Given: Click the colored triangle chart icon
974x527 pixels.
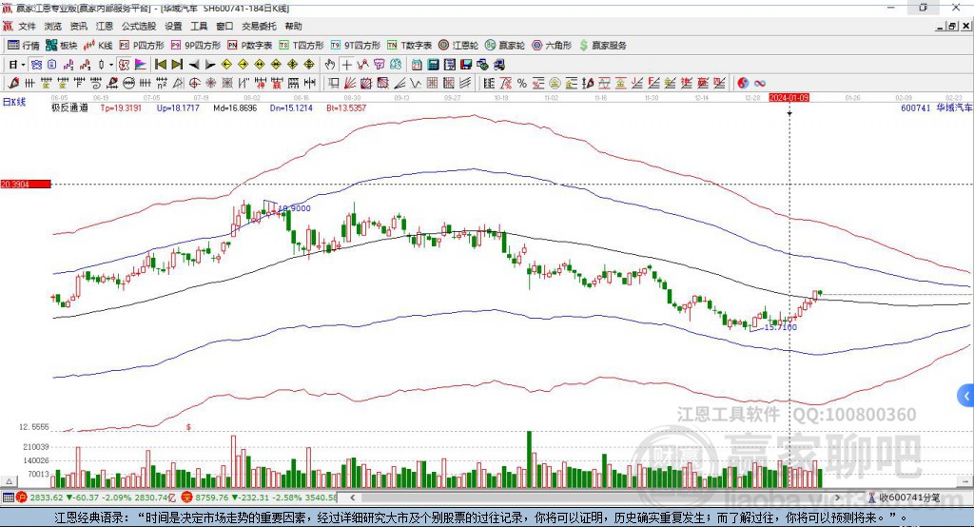Looking at the screenshot, I should tap(141, 65).
